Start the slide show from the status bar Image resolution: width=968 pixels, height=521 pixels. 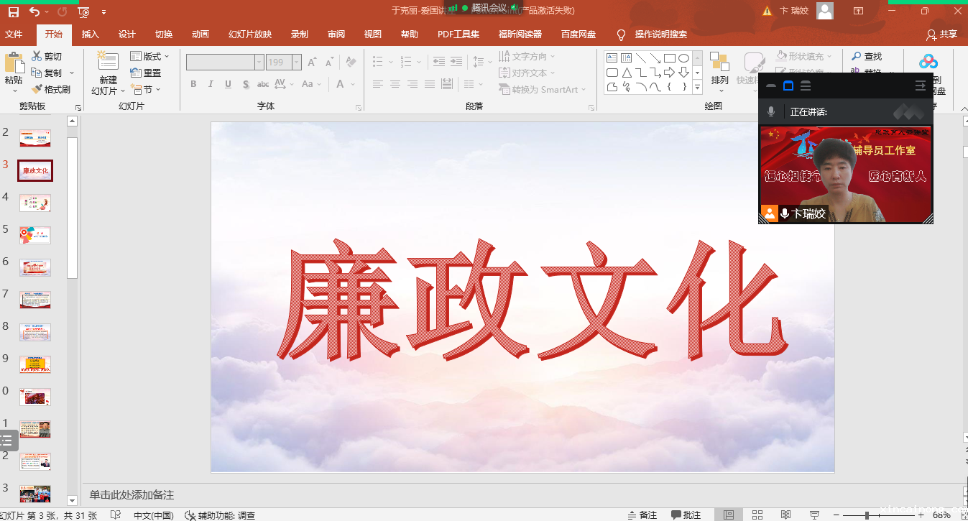(x=814, y=515)
